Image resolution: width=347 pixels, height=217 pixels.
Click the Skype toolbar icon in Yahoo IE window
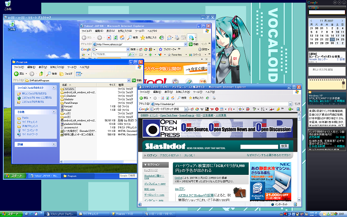(x=191, y=38)
